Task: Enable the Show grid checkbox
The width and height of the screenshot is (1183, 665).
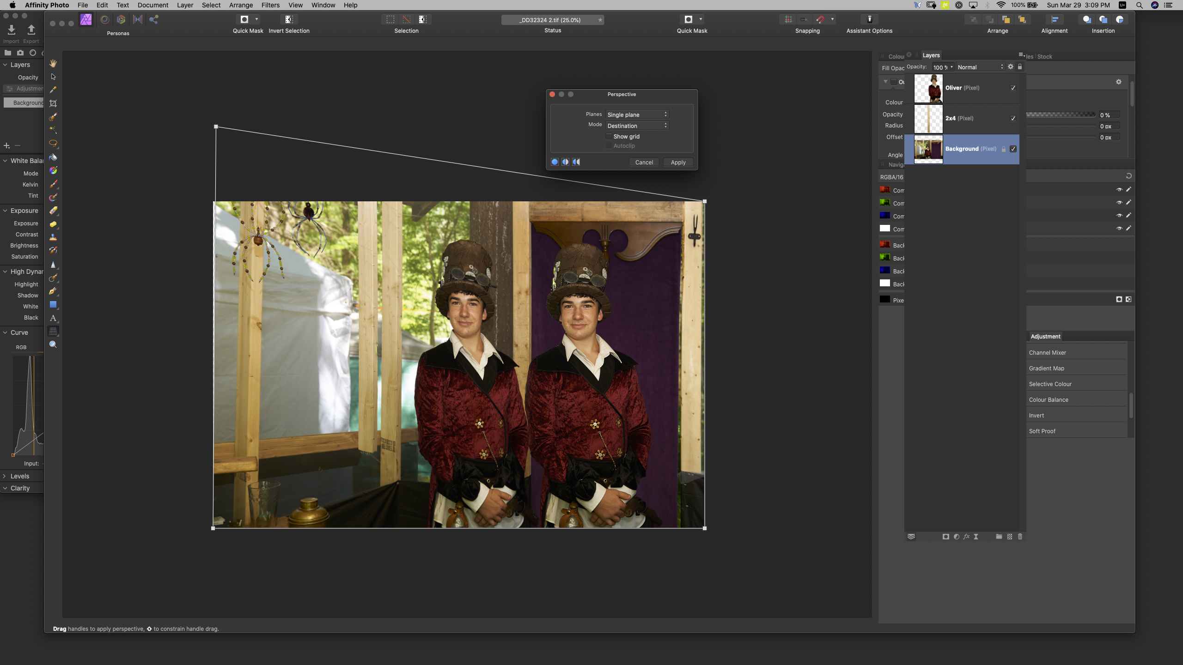Action: tap(609, 136)
